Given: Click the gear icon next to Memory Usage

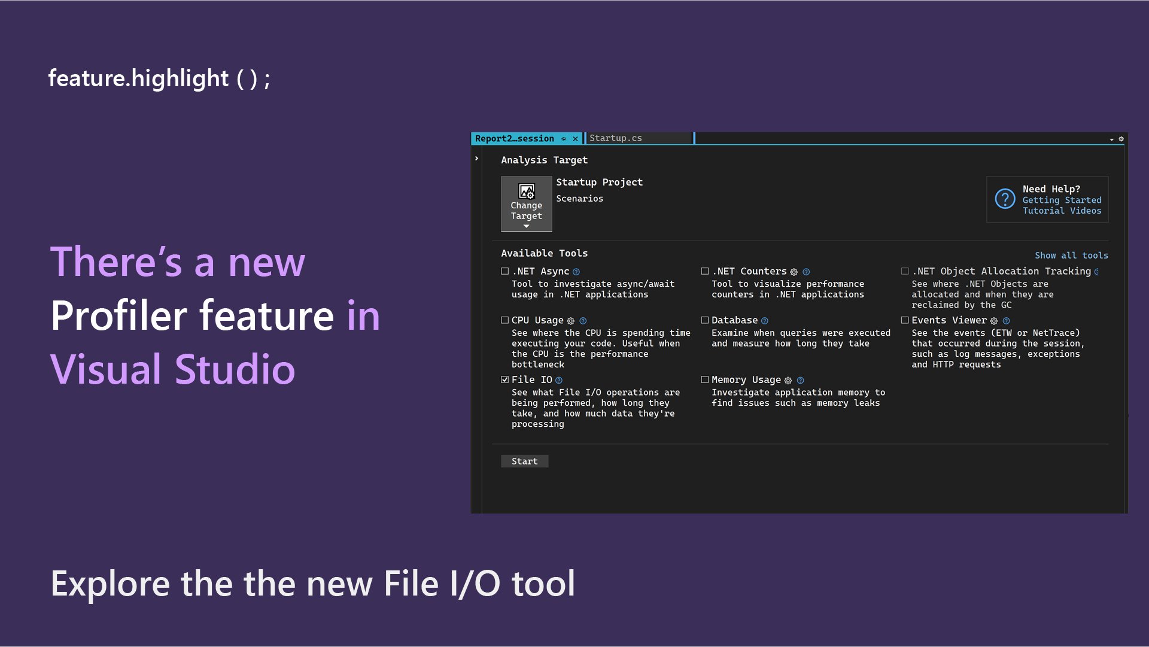Looking at the screenshot, I should click(788, 379).
